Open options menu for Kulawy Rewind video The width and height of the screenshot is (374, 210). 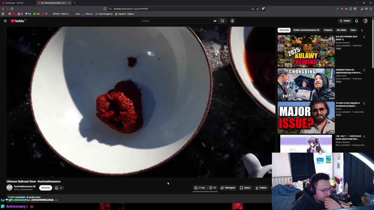click(x=364, y=37)
